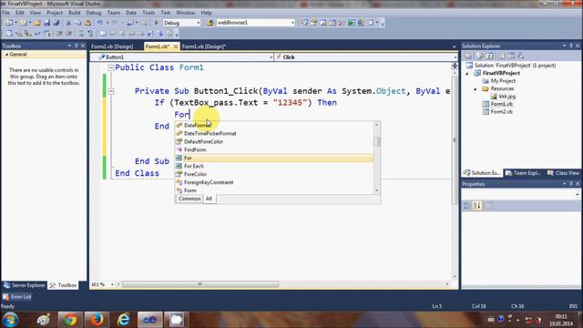The image size is (583, 328).
Task: Click the Uncomment selected lines icon
Action: (x=90, y=34)
